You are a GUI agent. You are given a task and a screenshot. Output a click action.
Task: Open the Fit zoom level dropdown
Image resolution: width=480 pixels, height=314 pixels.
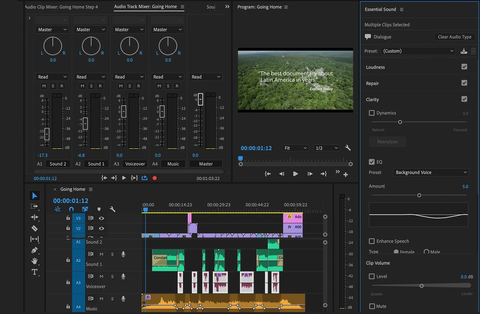click(x=295, y=148)
